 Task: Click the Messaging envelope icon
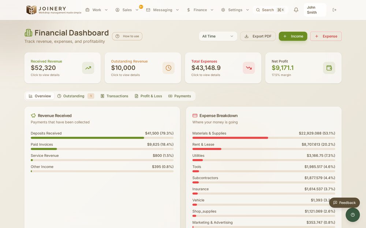148,10
